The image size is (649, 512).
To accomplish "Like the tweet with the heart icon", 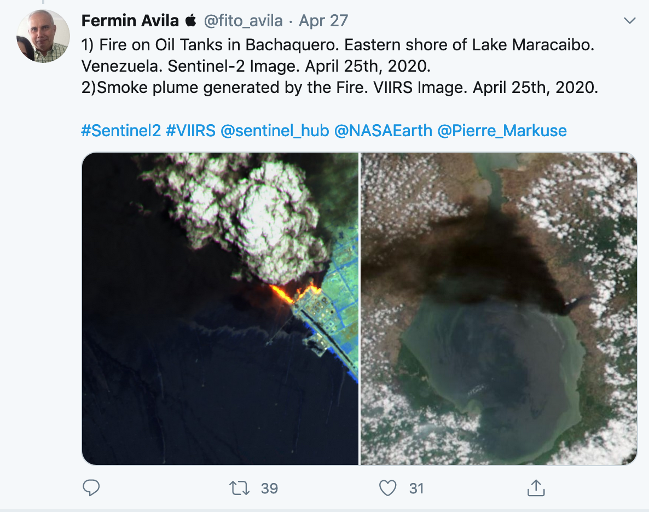I will [x=387, y=487].
